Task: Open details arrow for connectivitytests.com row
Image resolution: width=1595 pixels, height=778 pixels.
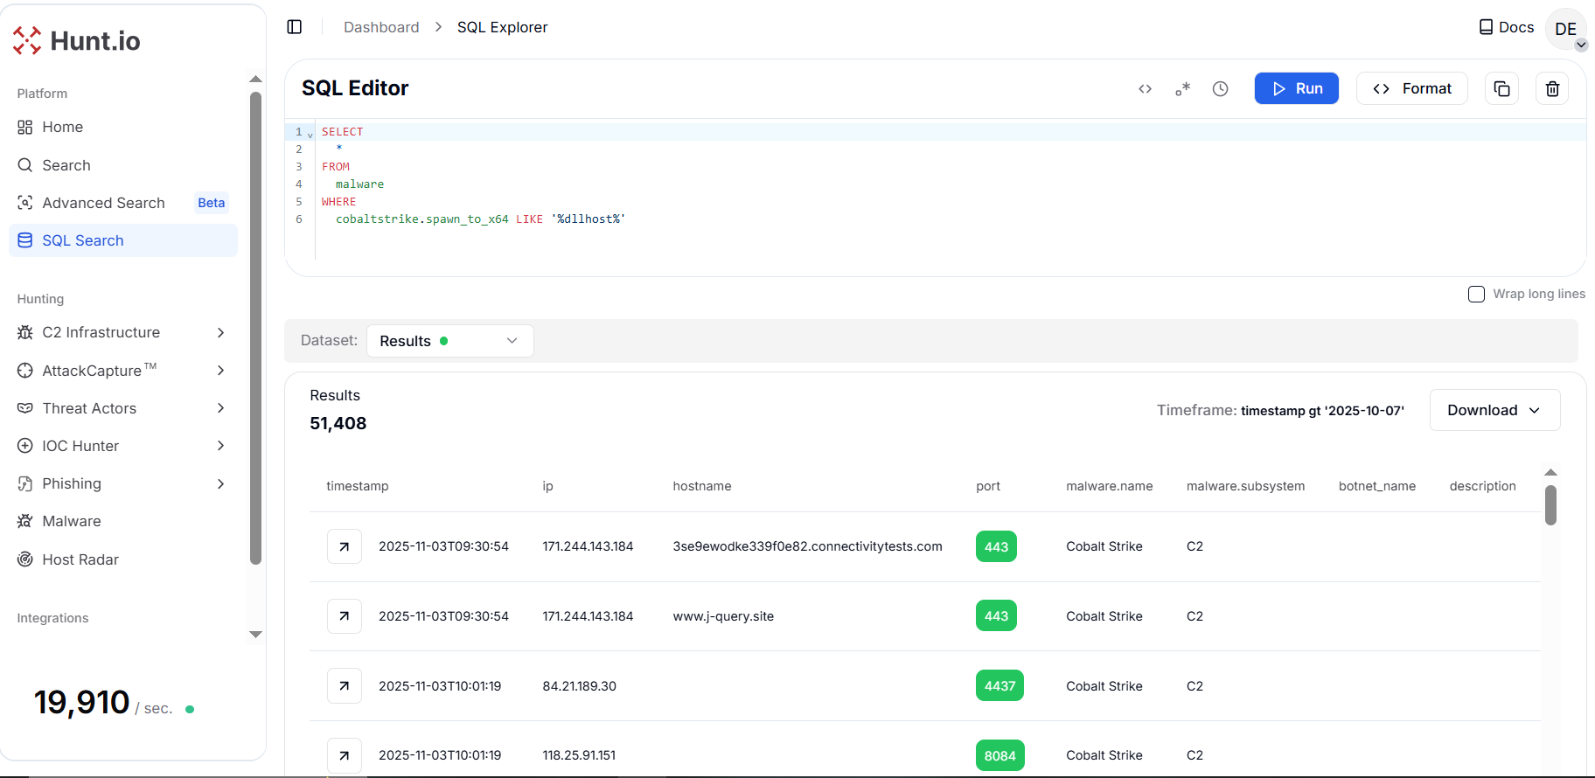Action: pyautogui.click(x=345, y=547)
